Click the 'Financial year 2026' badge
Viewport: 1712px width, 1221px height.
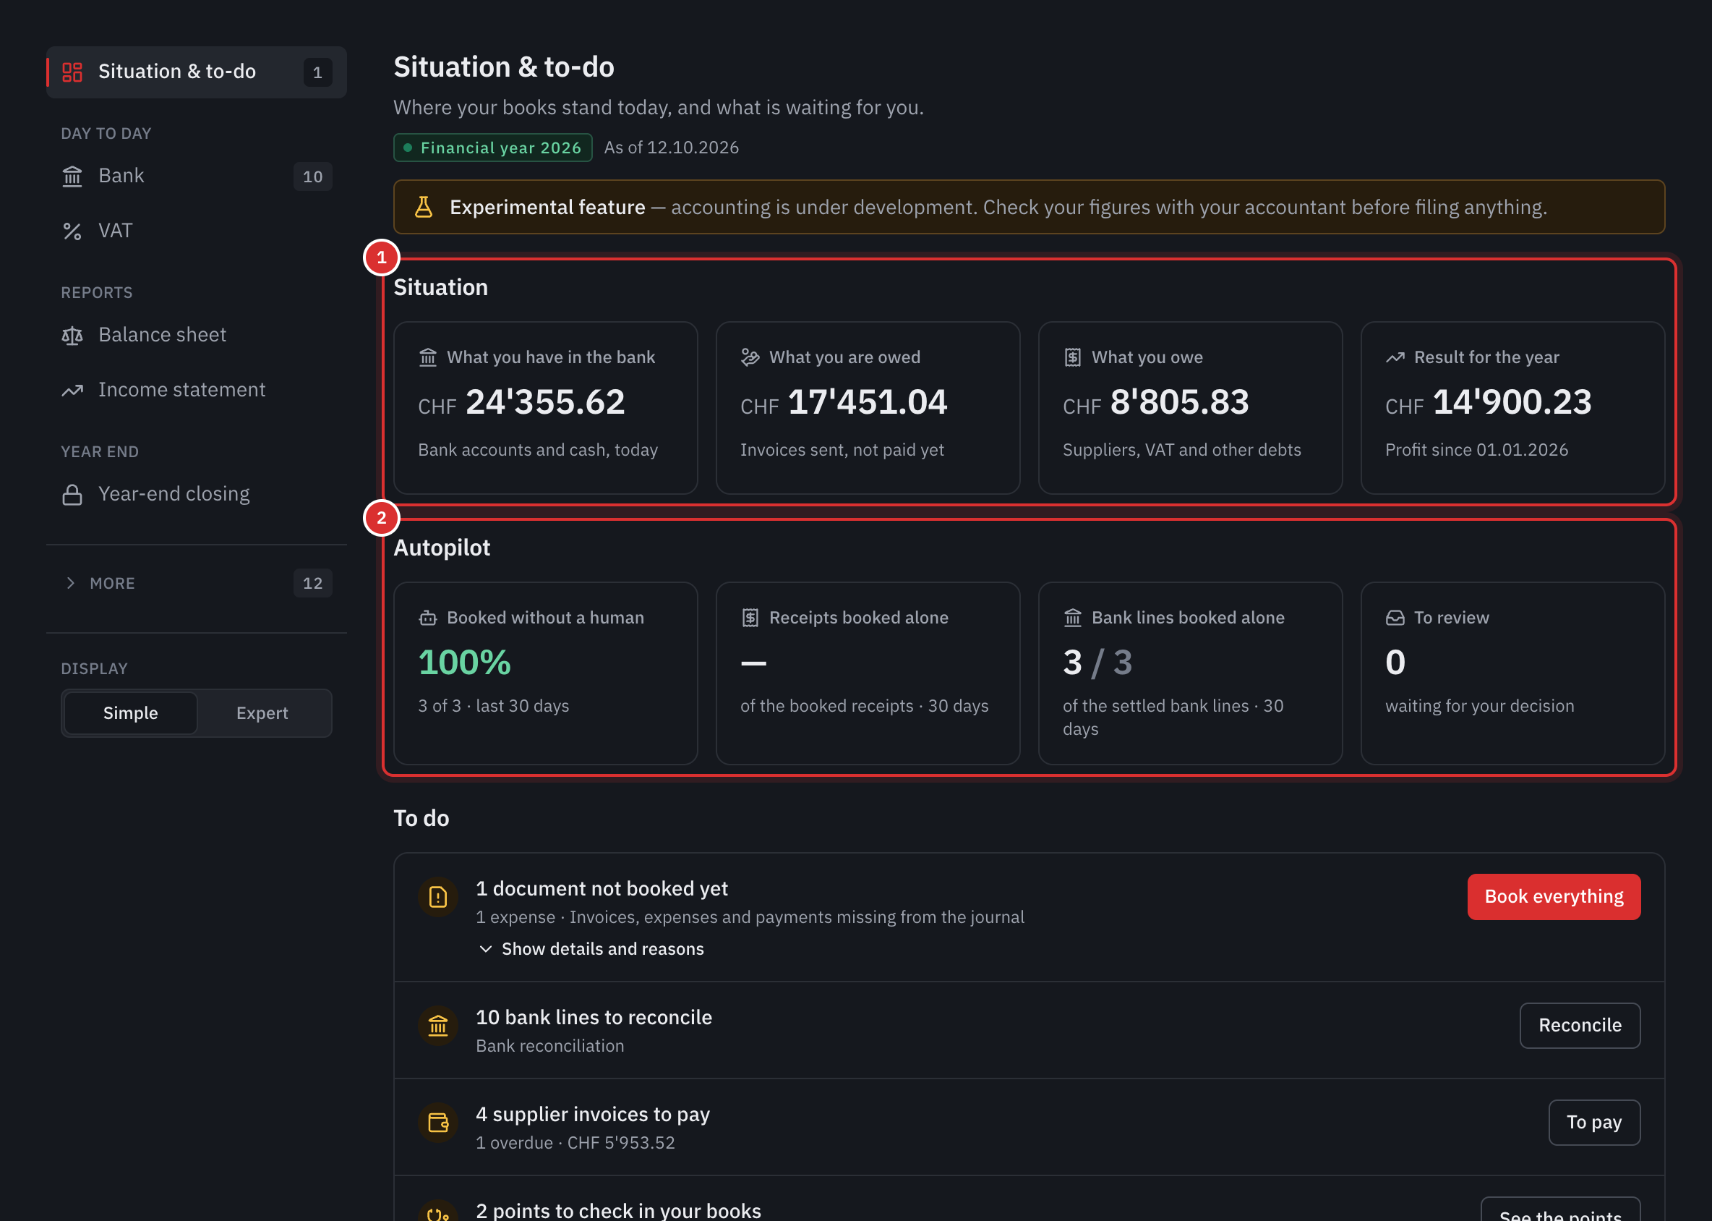tap(493, 148)
